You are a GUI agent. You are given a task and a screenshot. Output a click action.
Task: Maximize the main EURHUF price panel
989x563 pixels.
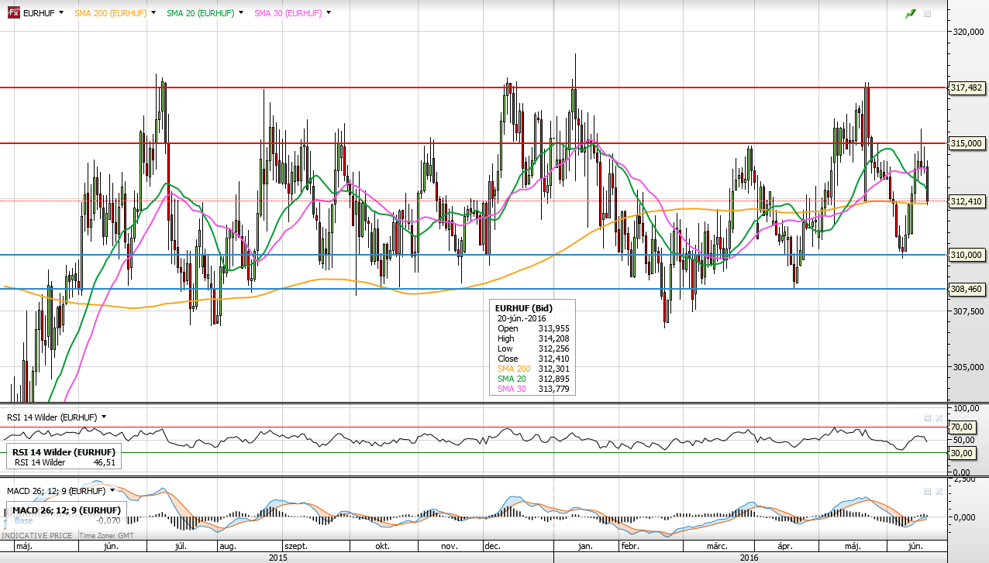tap(928, 14)
